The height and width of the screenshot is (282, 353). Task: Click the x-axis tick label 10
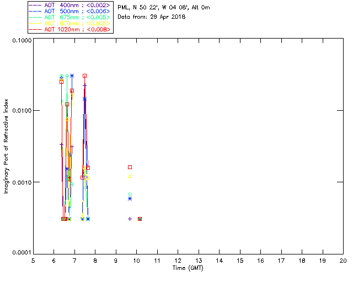coord(136,261)
